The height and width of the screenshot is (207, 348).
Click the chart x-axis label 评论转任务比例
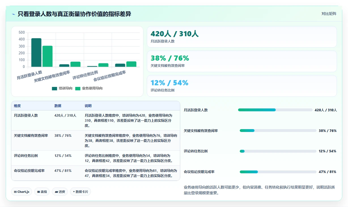[x=85, y=75]
